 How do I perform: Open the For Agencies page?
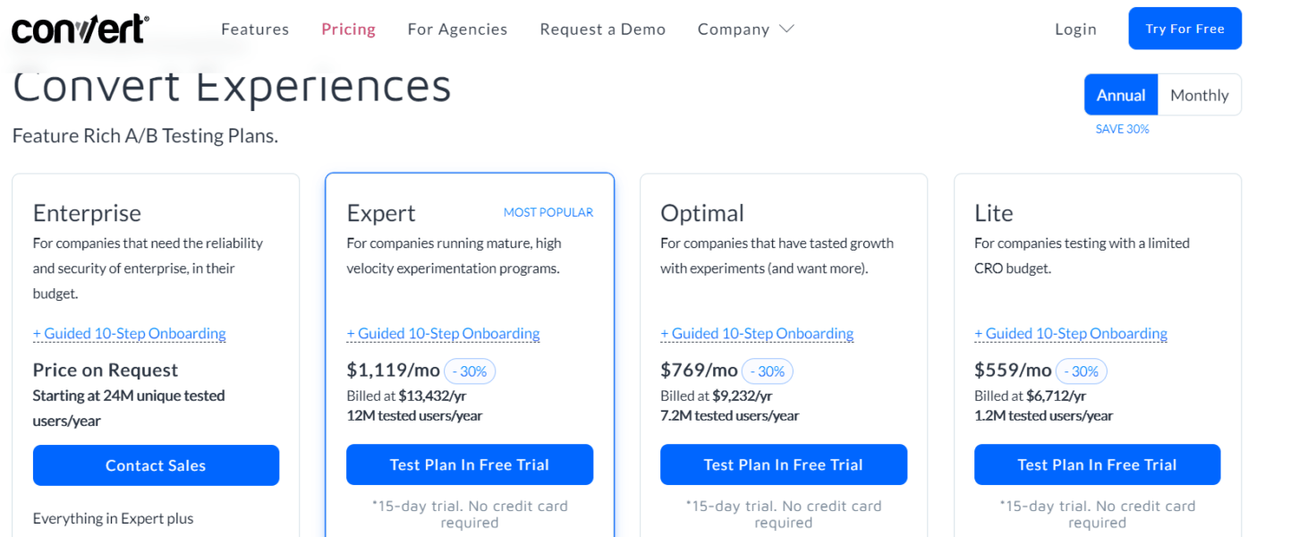[x=457, y=29]
